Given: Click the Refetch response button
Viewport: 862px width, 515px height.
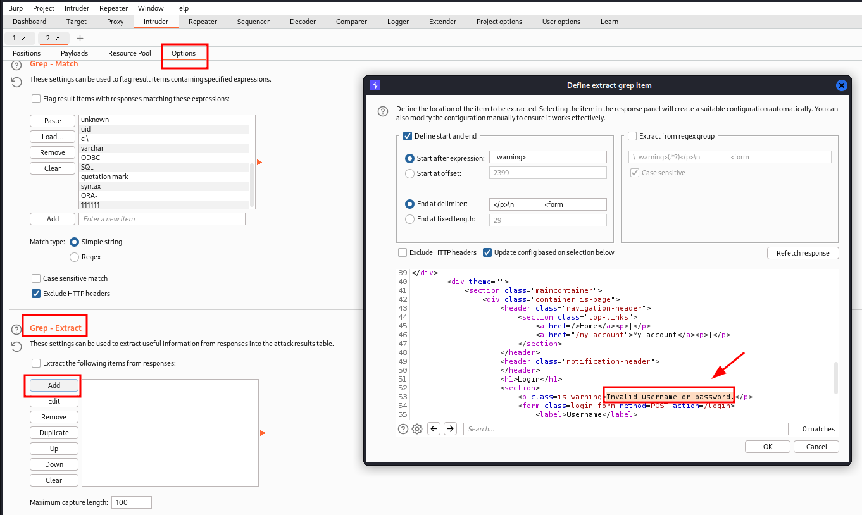Looking at the screenshot, I should coord(803,253).
